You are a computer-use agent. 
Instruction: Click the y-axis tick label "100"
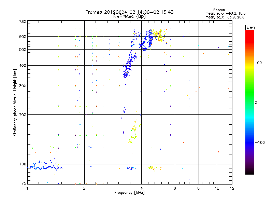(x=23, y=164)
